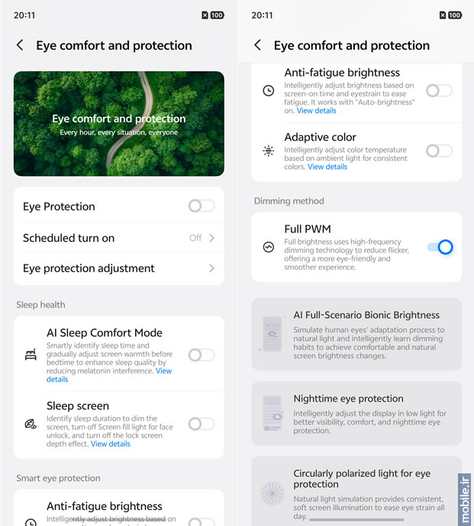
Task: Toggle the Sleep screen switch
Action: (x=202, y=424)
